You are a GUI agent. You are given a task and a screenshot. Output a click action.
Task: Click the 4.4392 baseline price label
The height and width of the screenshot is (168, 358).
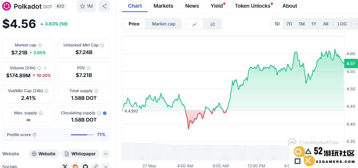pyautogui.click(x=131, y=111)
